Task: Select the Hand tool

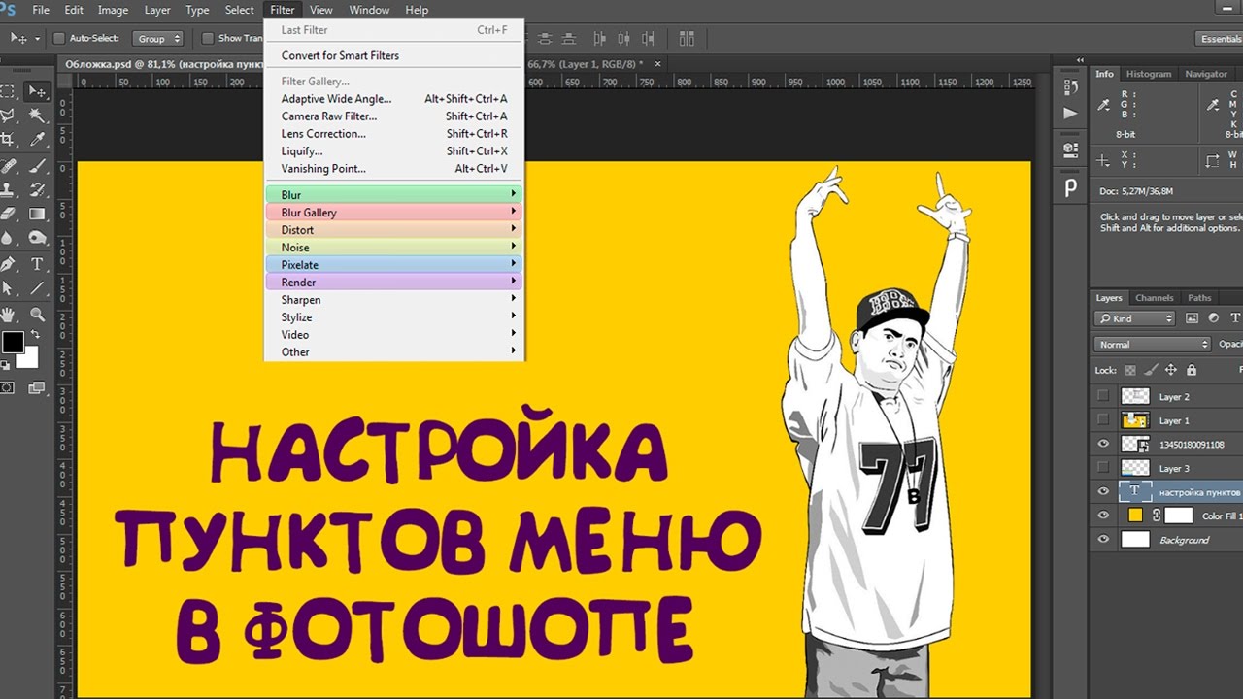Action: 8,315
